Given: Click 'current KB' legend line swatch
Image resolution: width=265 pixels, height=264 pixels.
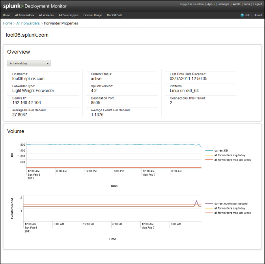Looking at the screenshot, I should point(209,150).
